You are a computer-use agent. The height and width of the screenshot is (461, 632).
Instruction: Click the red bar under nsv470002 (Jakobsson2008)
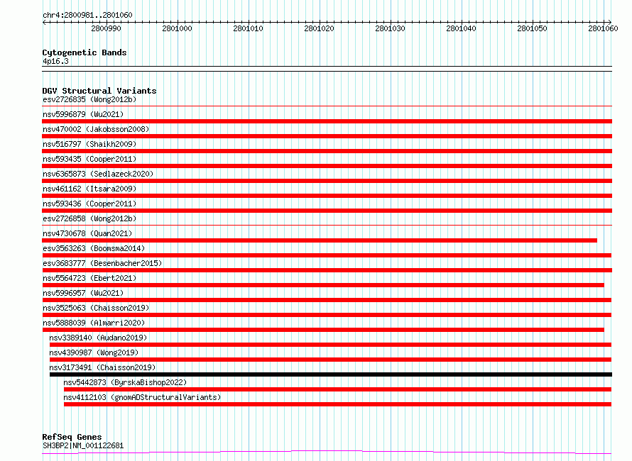click(x=327, y=136)
